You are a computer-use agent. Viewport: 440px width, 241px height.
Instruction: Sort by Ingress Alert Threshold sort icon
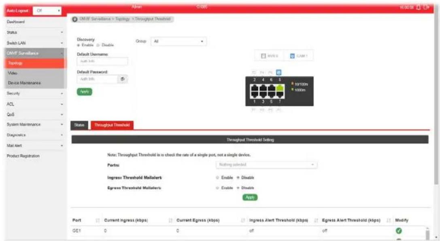[x=316, y=220]
